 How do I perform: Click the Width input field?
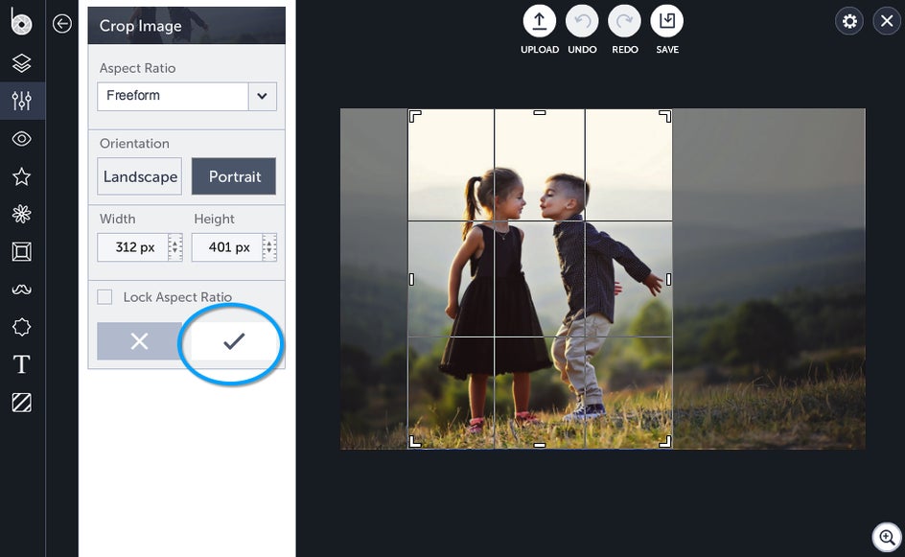132,247
